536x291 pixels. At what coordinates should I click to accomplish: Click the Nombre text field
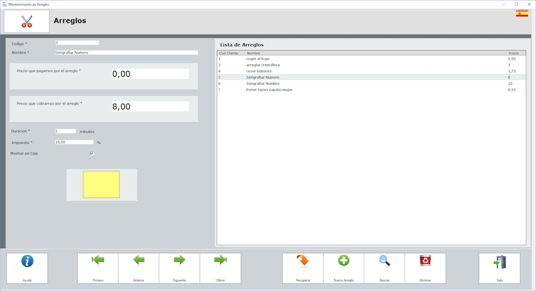pyautogui.click(x=126, y=53)
